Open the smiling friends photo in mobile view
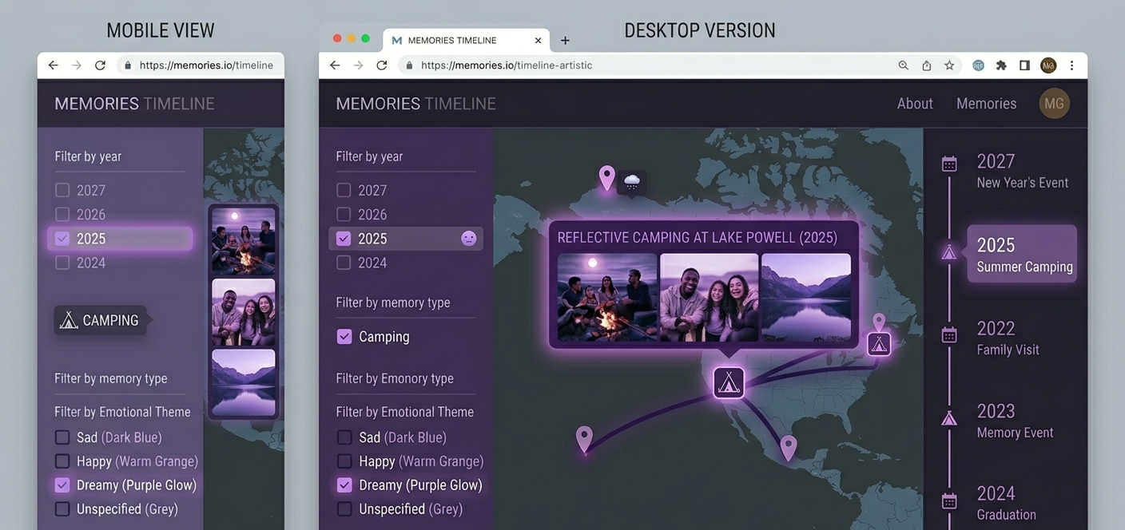 pos(244,312)
